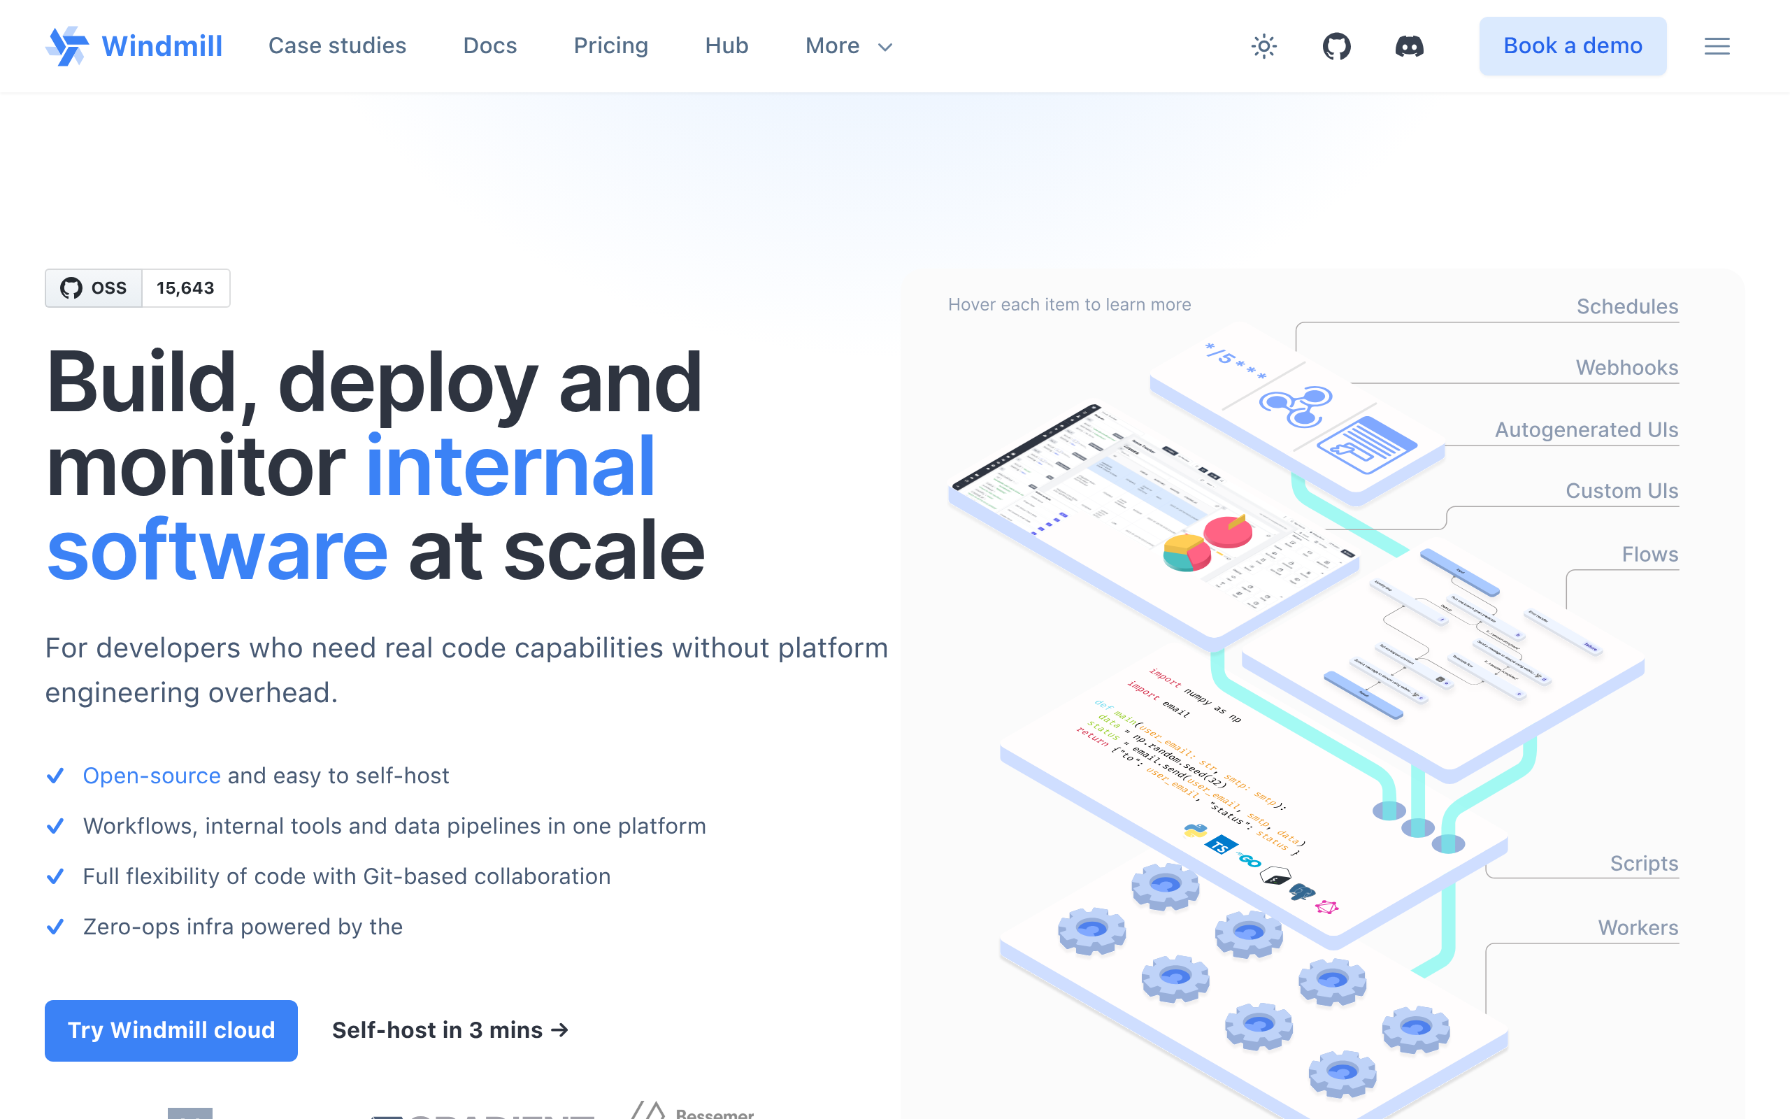Expand the More dropdown menu
This screenshot has height=1119, width=1790.
click(832, 46)
